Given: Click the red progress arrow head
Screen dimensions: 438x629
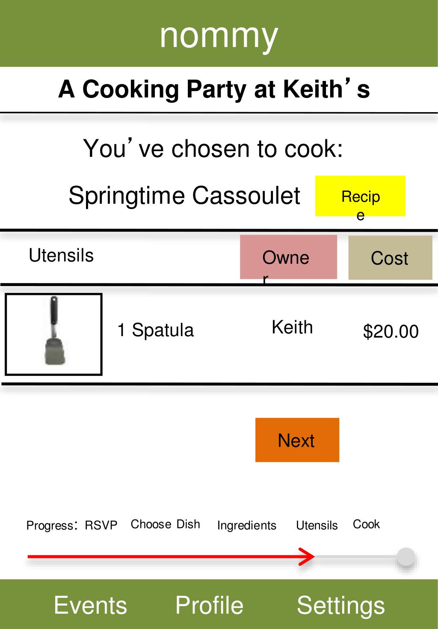Looking at the screenshot, I should [x=307, y=557].
